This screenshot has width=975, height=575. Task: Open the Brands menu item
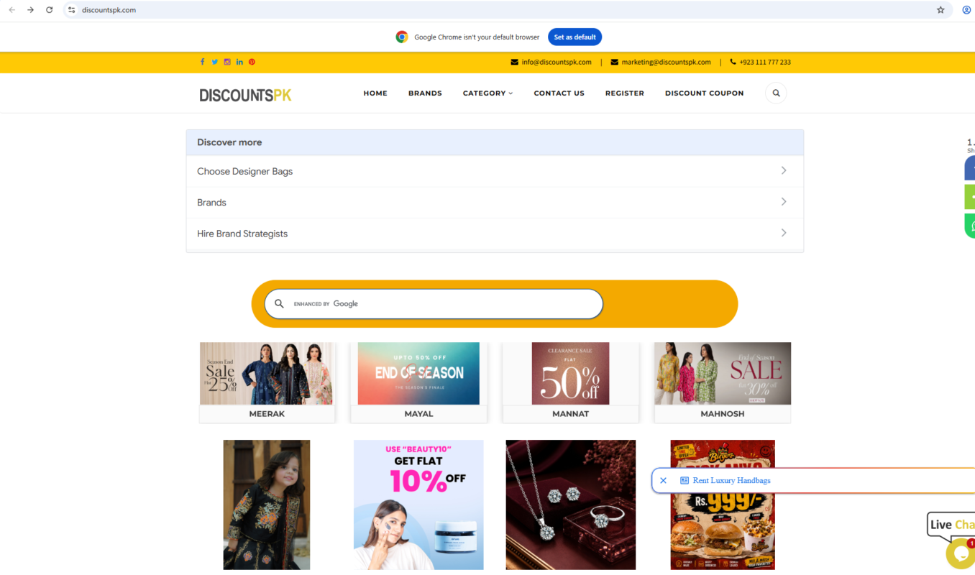[425, 93]
